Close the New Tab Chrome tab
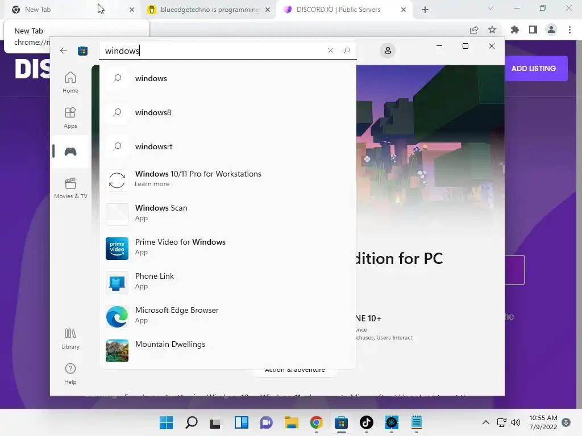 [132, 10]
